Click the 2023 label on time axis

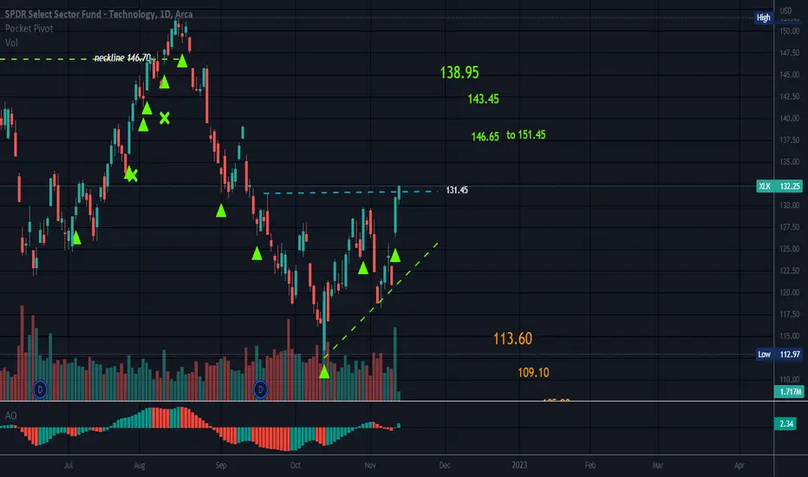[x=519, y=465]
